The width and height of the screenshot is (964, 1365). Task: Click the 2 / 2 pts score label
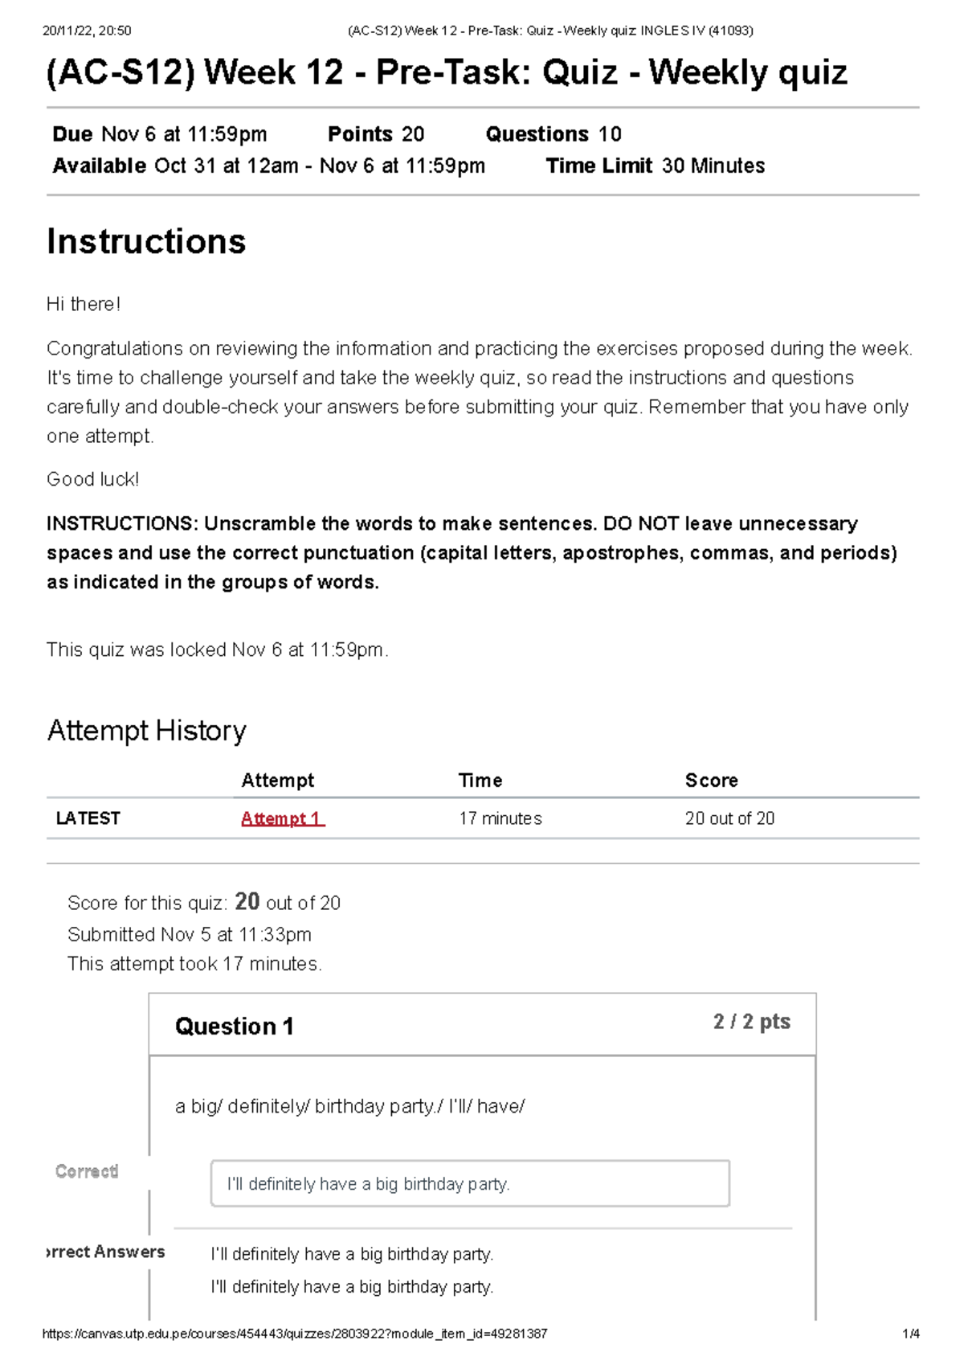click(752, 1022)
